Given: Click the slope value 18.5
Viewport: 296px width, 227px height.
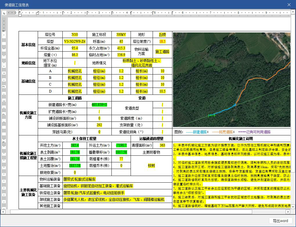Looking at the screenshot, I should [x=162, y=41].
